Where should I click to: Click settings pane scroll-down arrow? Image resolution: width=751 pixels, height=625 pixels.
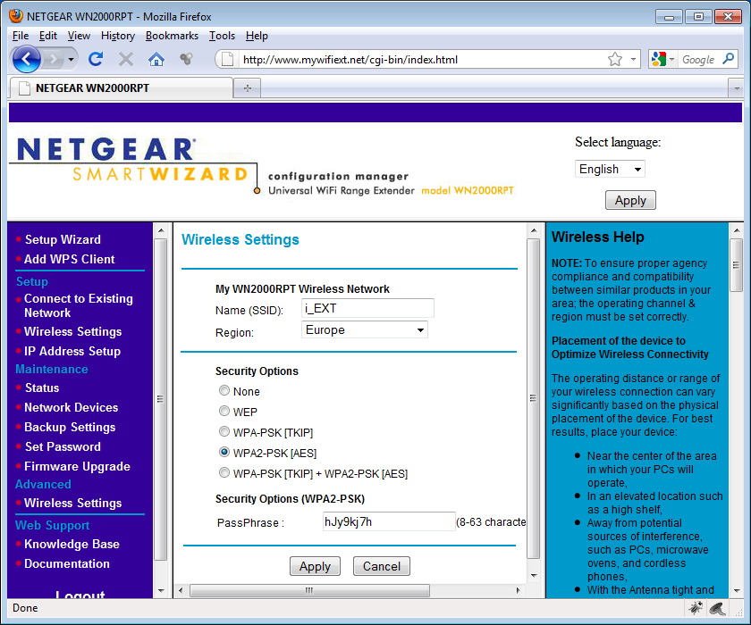tap(534, 576)
